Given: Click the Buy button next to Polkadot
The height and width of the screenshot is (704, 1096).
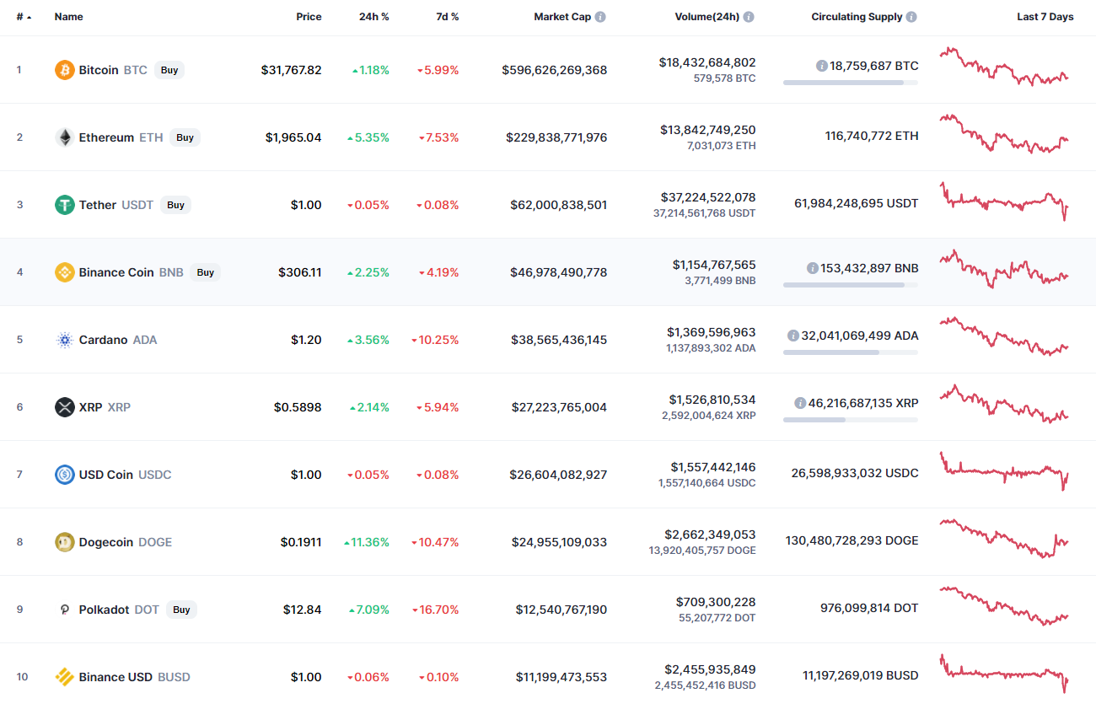Looking at the screenshot, I should [x=181, y=610].
